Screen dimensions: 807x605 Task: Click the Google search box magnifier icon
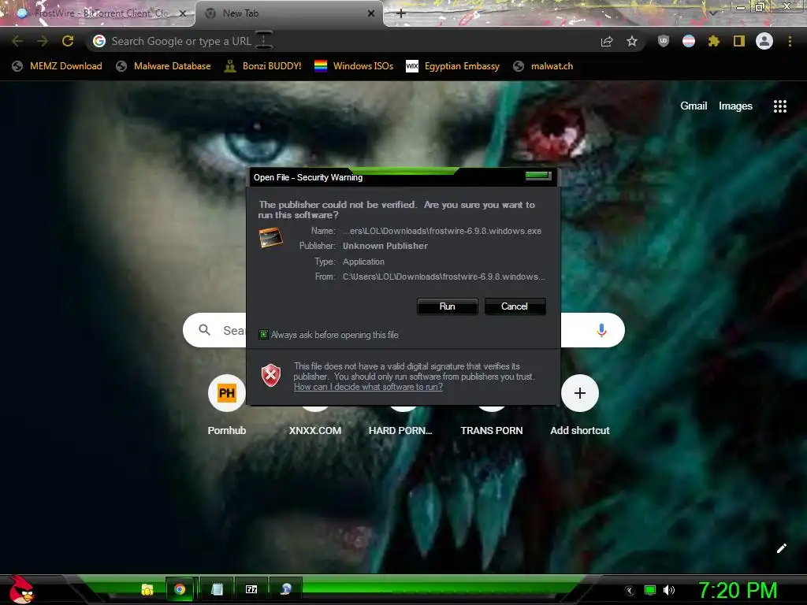coord(205,330)
